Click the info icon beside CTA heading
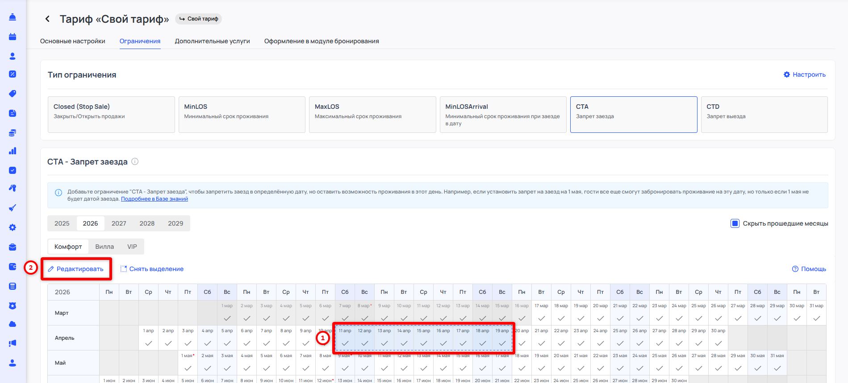848x383 pixels. [x=135, y=162]
